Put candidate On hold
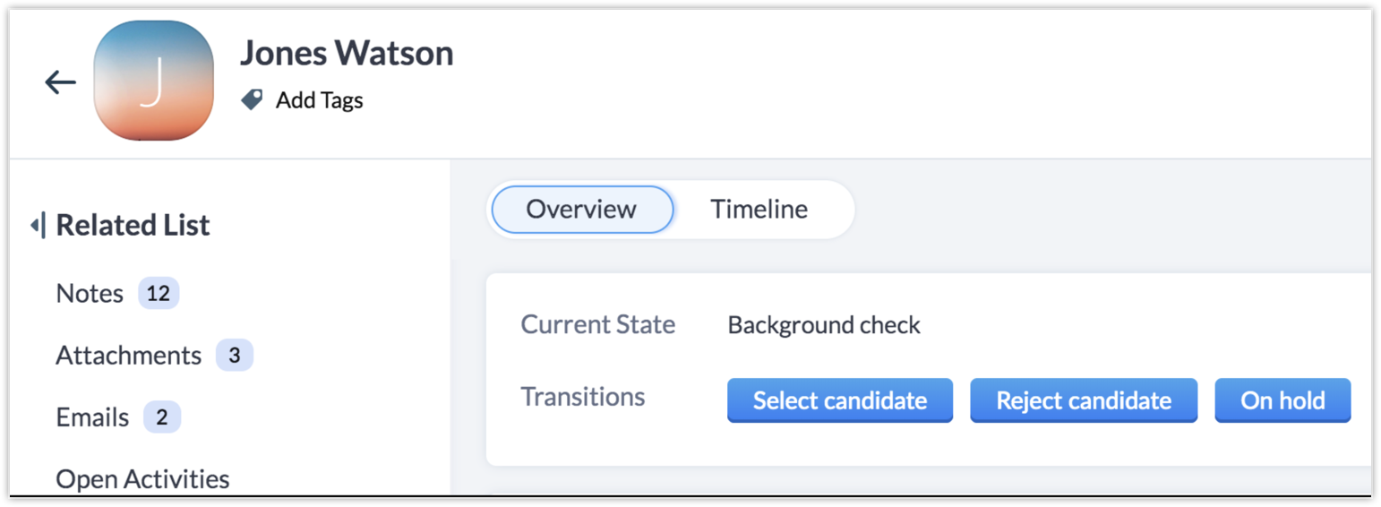The image size is (1381, 507). [1282, 400]
